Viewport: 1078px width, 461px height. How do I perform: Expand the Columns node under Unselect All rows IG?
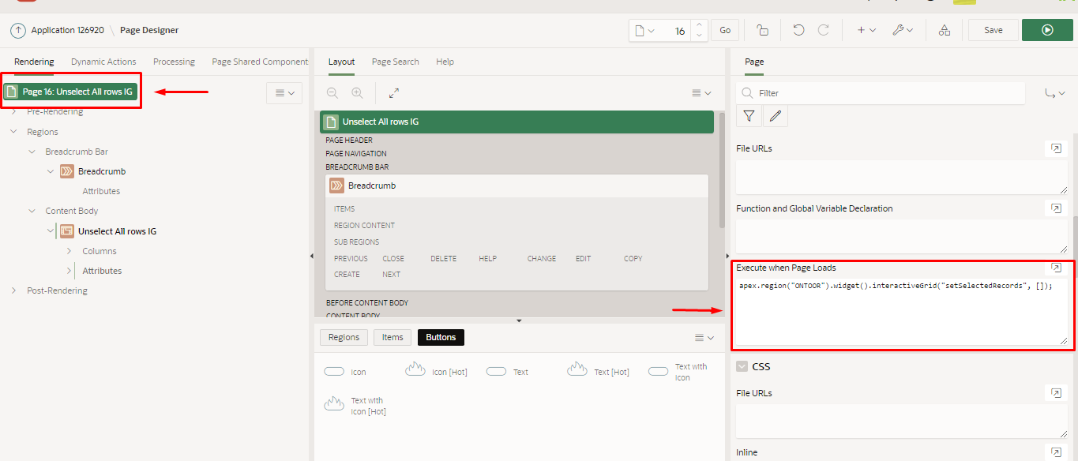tap(69, 251)
